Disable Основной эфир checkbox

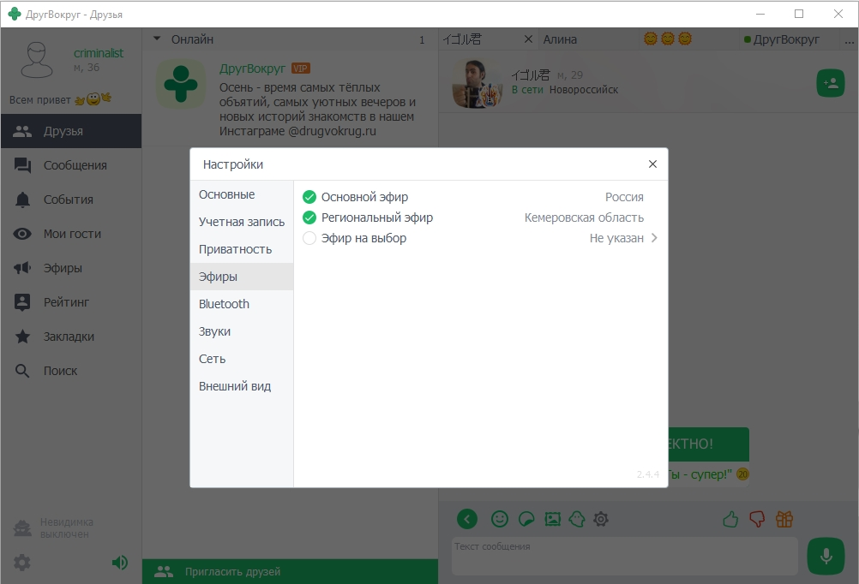[x=309, y=197]
